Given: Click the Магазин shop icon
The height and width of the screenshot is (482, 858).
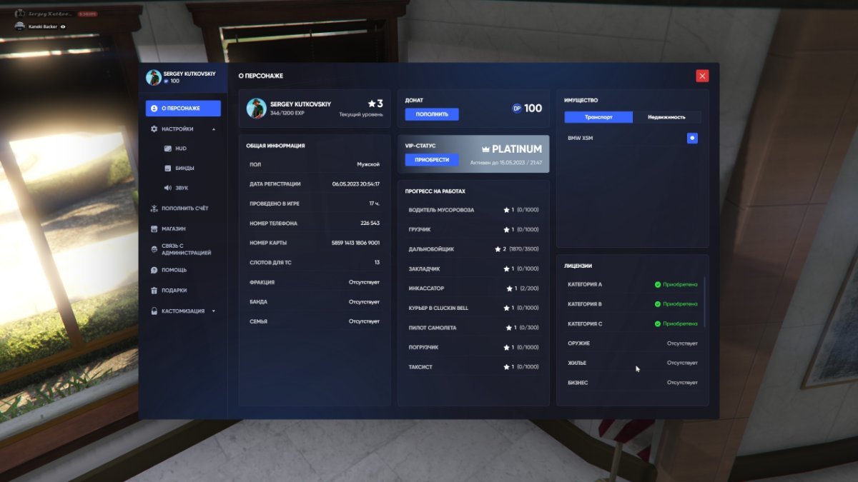Looking at the screenshot, I should (154, 229).
